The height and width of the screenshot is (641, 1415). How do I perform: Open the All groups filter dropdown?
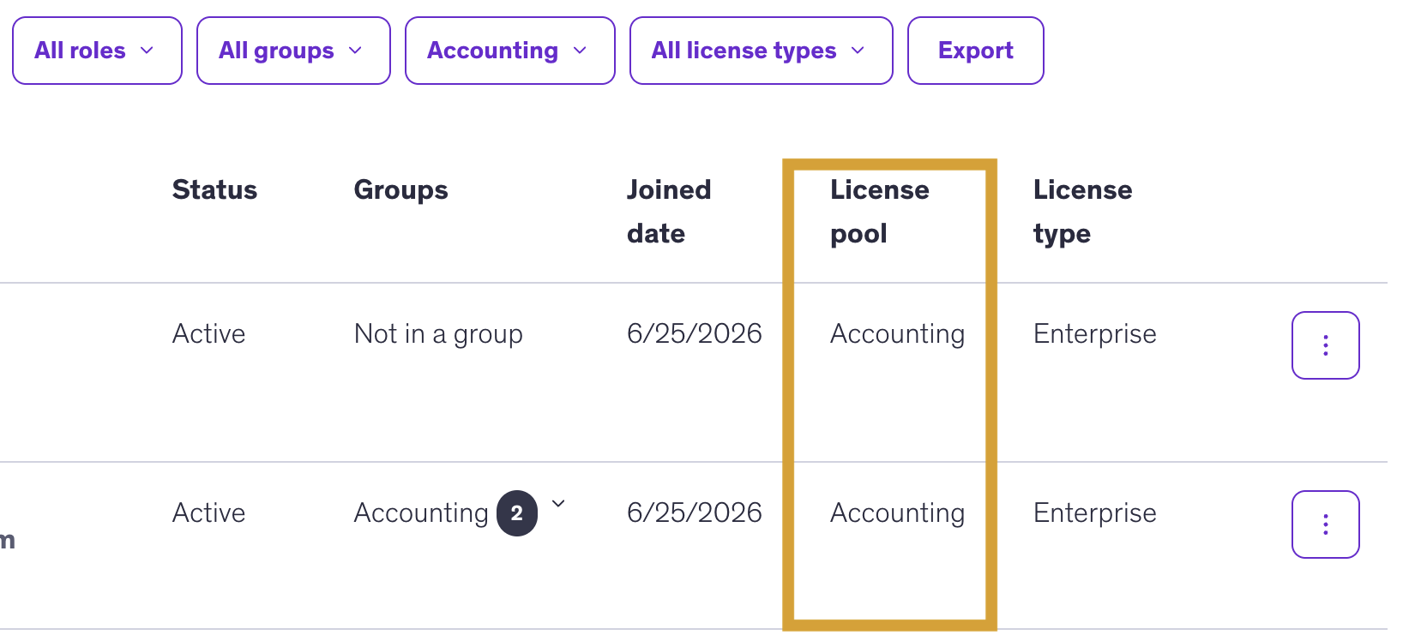click(293, 51)
